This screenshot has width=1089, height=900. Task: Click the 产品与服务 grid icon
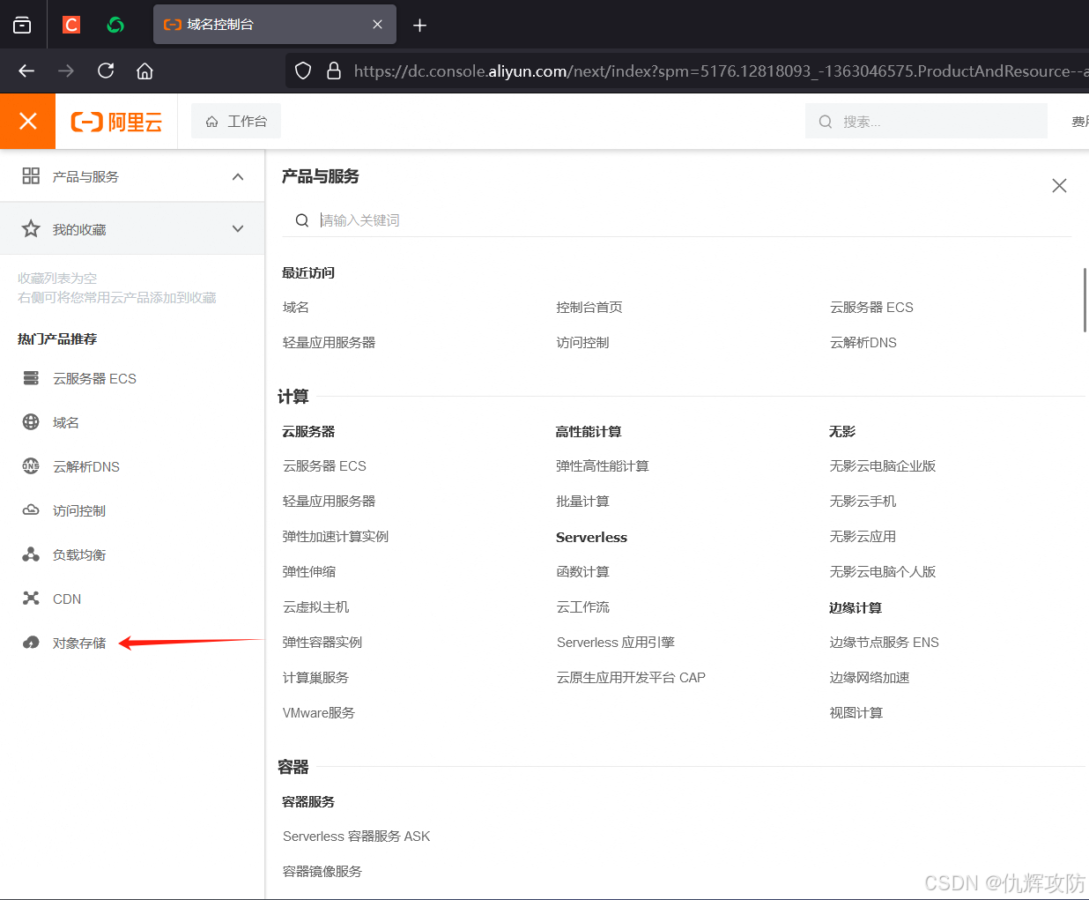(31, 176)
